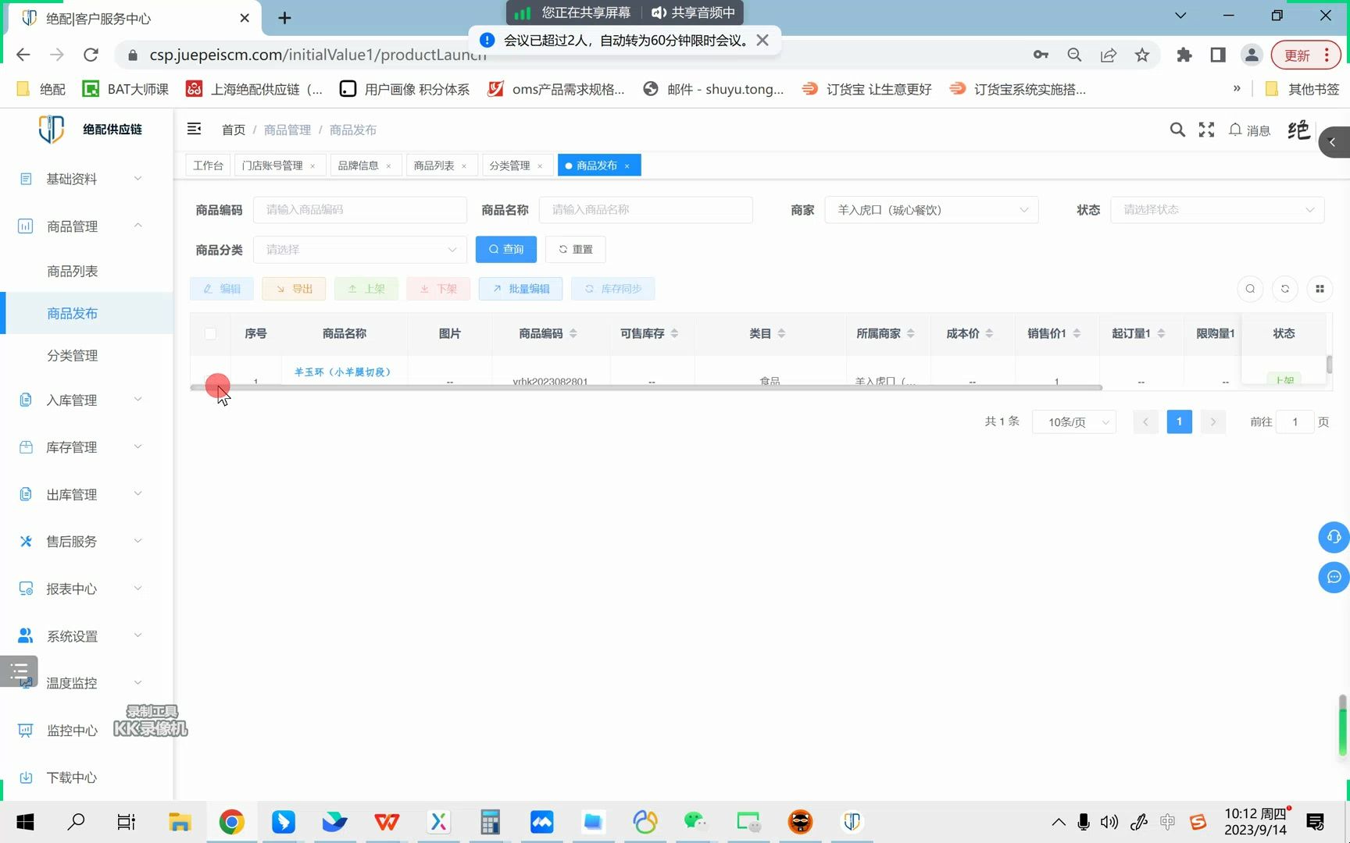
Task: Open the global search magnifier icon
Action: click(x=1177, y=130)
